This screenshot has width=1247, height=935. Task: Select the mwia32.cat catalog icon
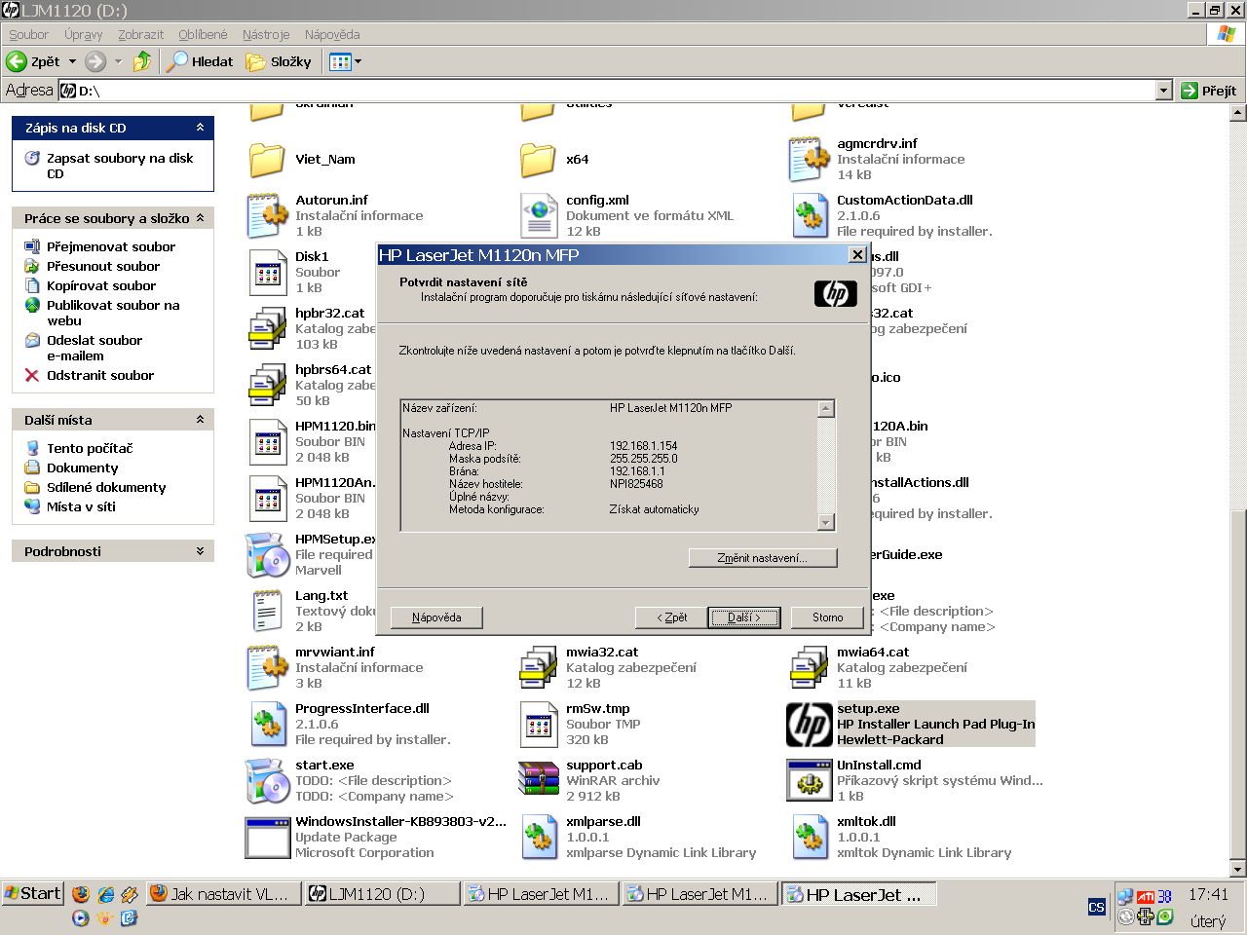point(537,668)
